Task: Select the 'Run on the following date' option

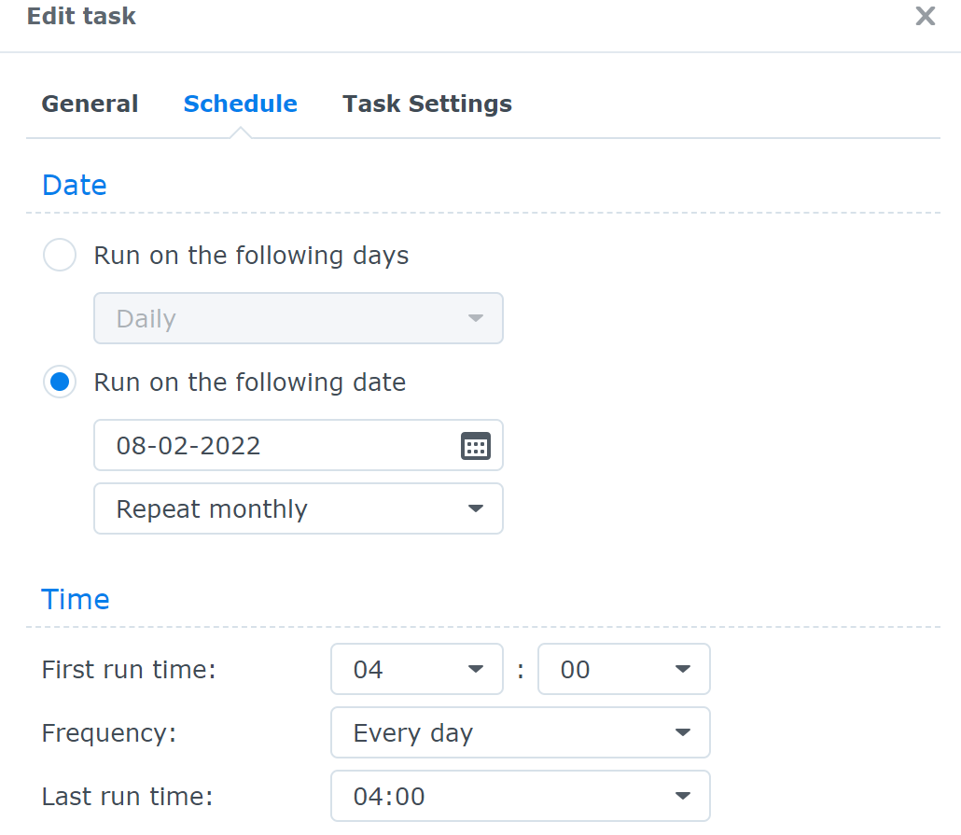Action: click(60, 382)
